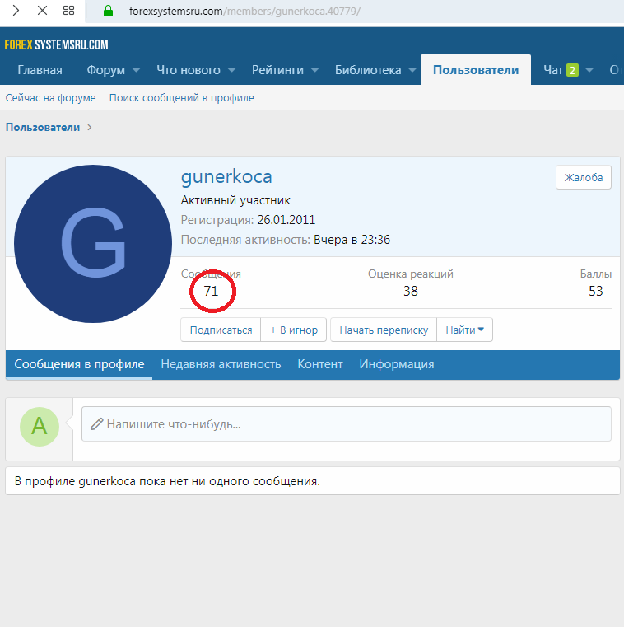Expand the Библиотека dropdown arrow
The image size is (624, 627).
coord(412,70)
